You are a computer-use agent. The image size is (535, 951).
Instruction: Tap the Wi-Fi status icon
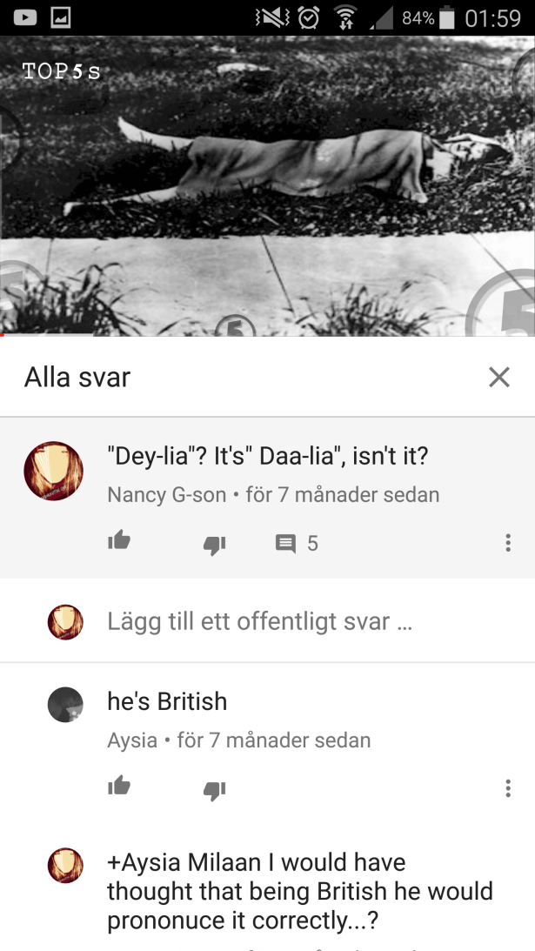point(346,18)
